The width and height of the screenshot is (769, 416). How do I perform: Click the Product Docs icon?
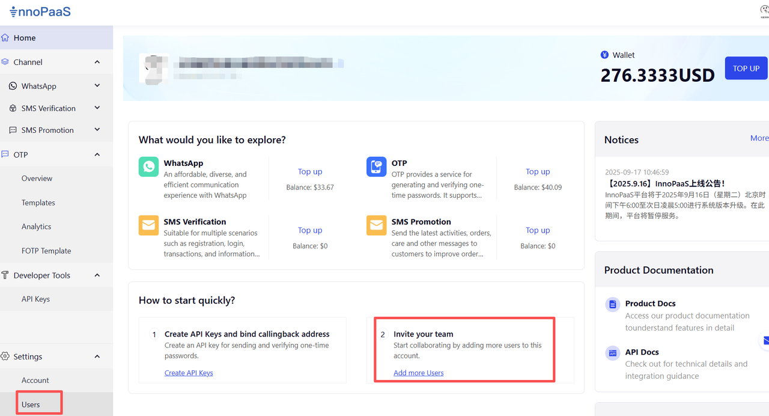click(x=612, y=305)
